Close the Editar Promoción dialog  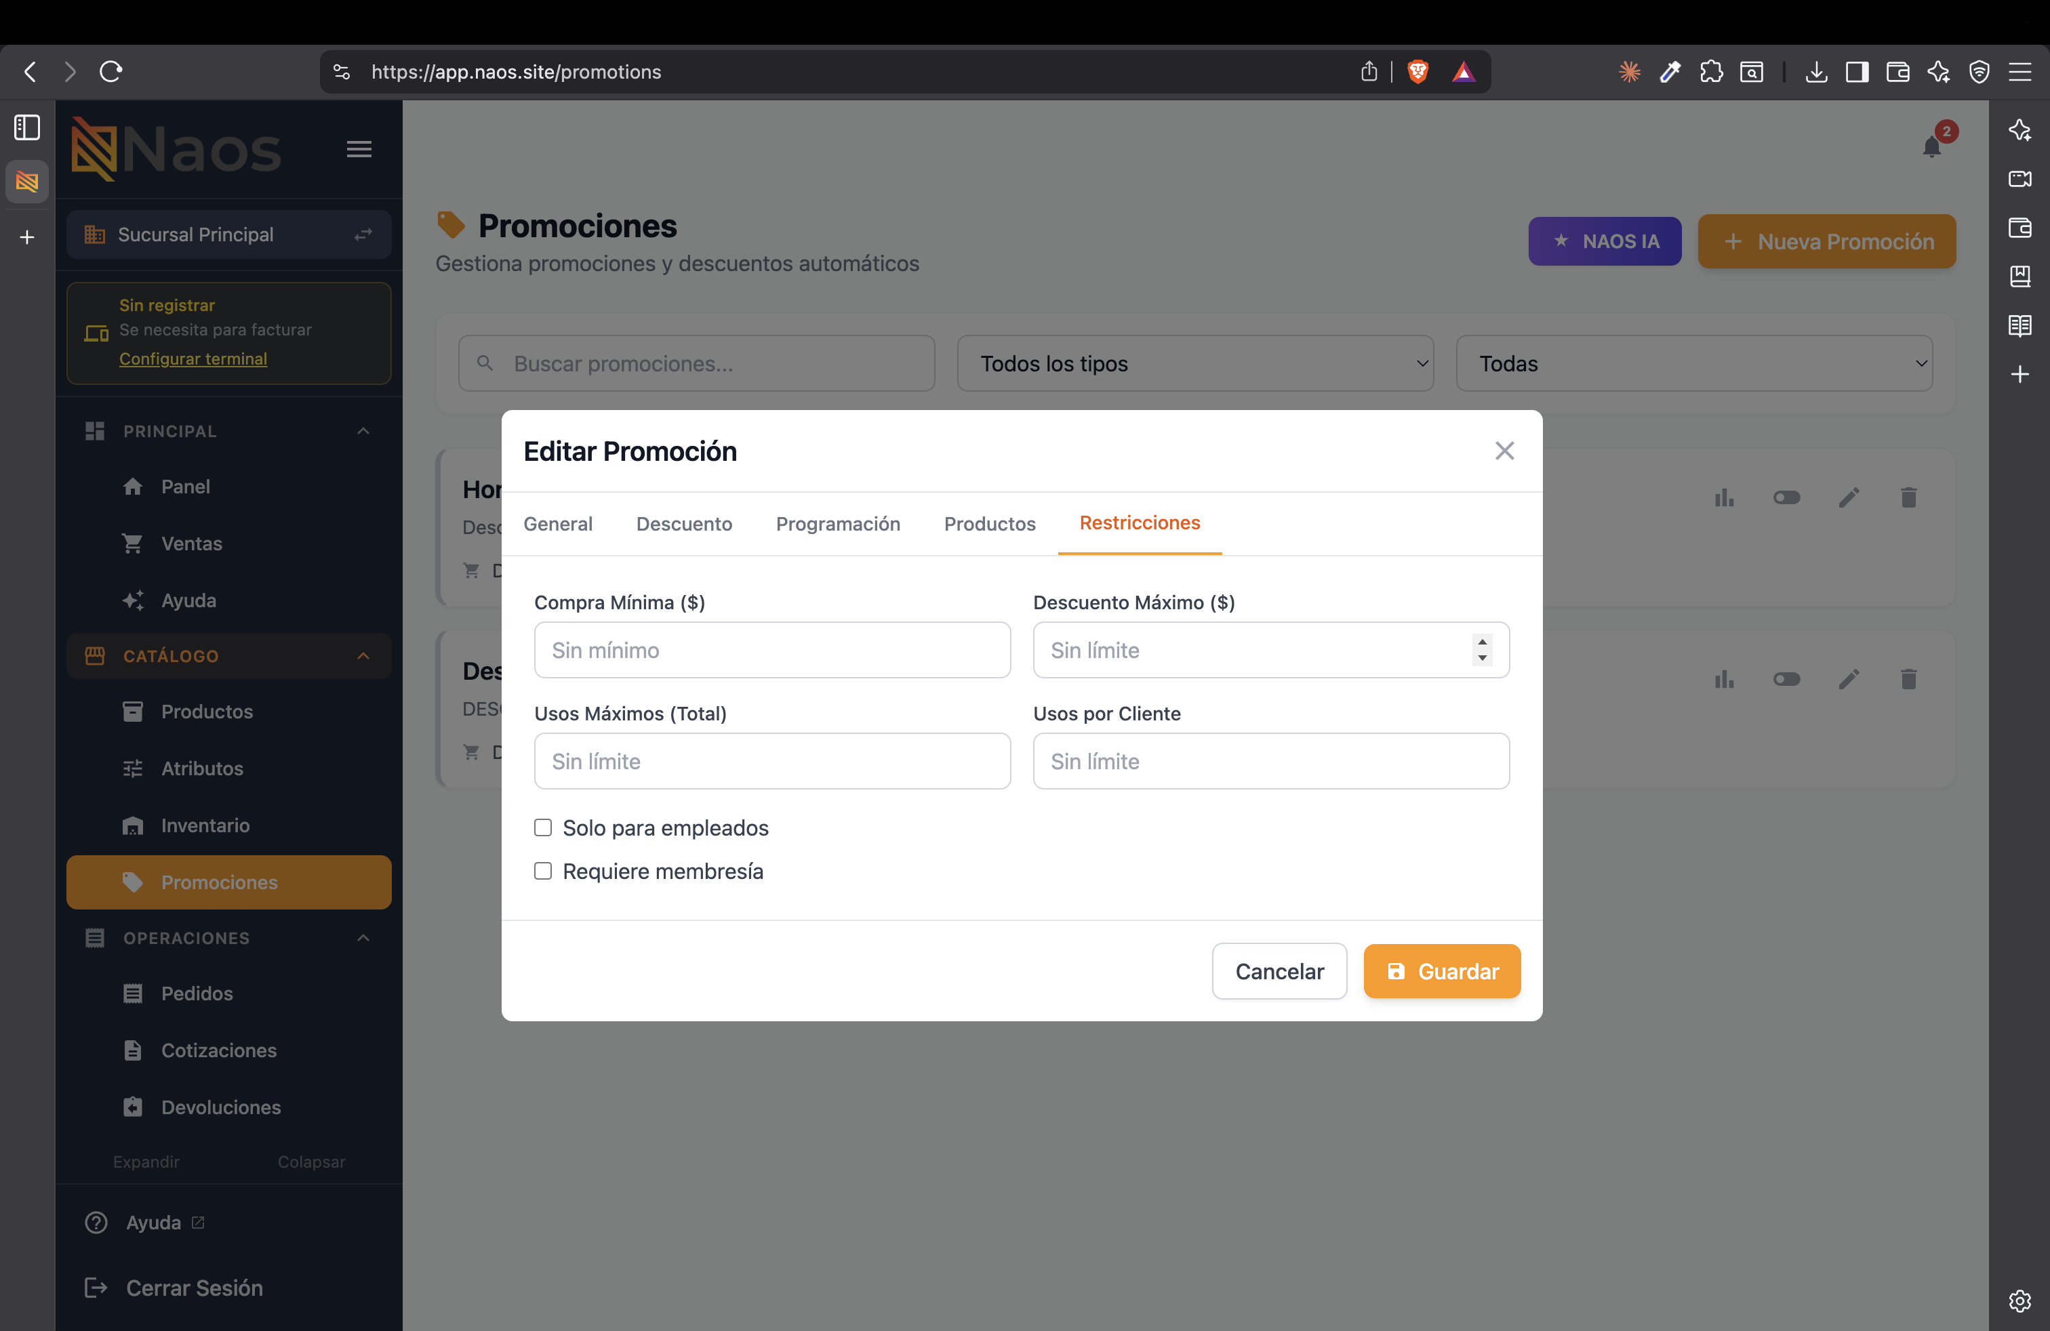tap(1504, 451)
